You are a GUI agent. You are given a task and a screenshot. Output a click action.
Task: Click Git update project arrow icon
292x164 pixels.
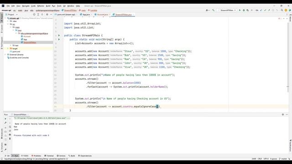tap(261, 10)
